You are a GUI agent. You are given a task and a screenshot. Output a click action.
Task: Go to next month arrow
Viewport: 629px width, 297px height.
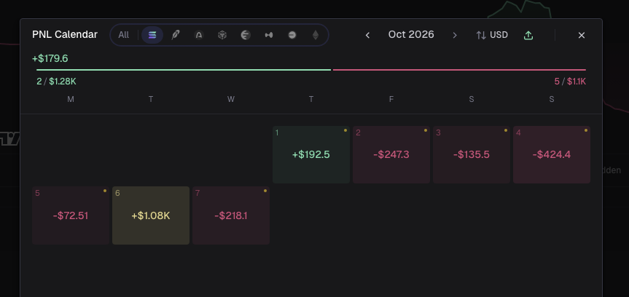pyautogui.click(x=455, y=35)
